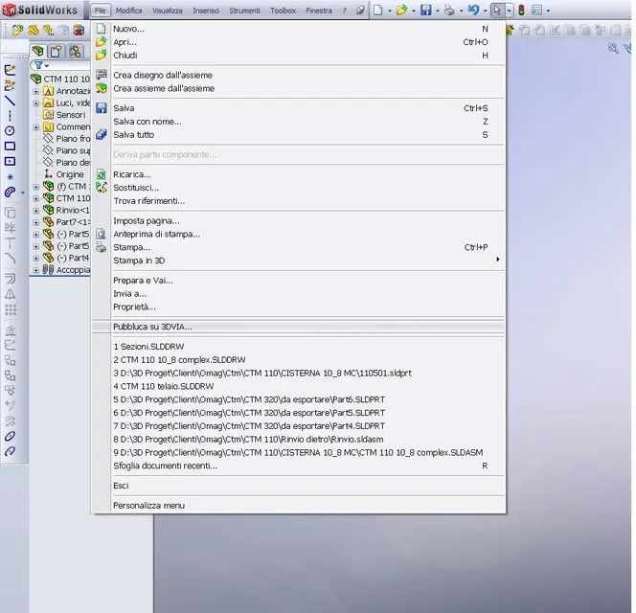
Task: Choose Anteprima di stampa... entry
Action: pyautogui.click(x=299, y=234)
